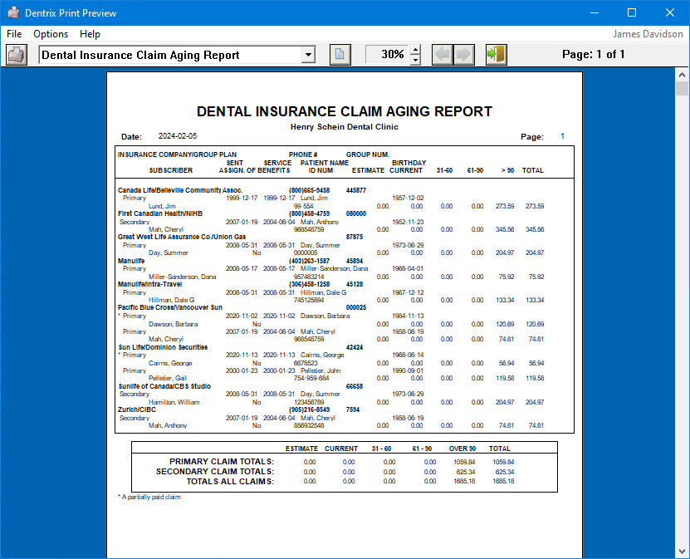Image resolution: width=690 pixels, height=559 pixels.
Task: Go to the previous page arrow
Action: [443, 55]
